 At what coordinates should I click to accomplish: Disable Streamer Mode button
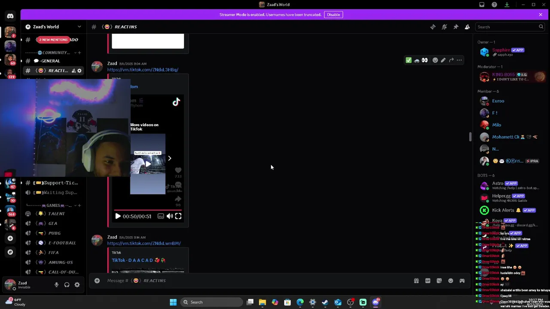click(x=333, y=15)
